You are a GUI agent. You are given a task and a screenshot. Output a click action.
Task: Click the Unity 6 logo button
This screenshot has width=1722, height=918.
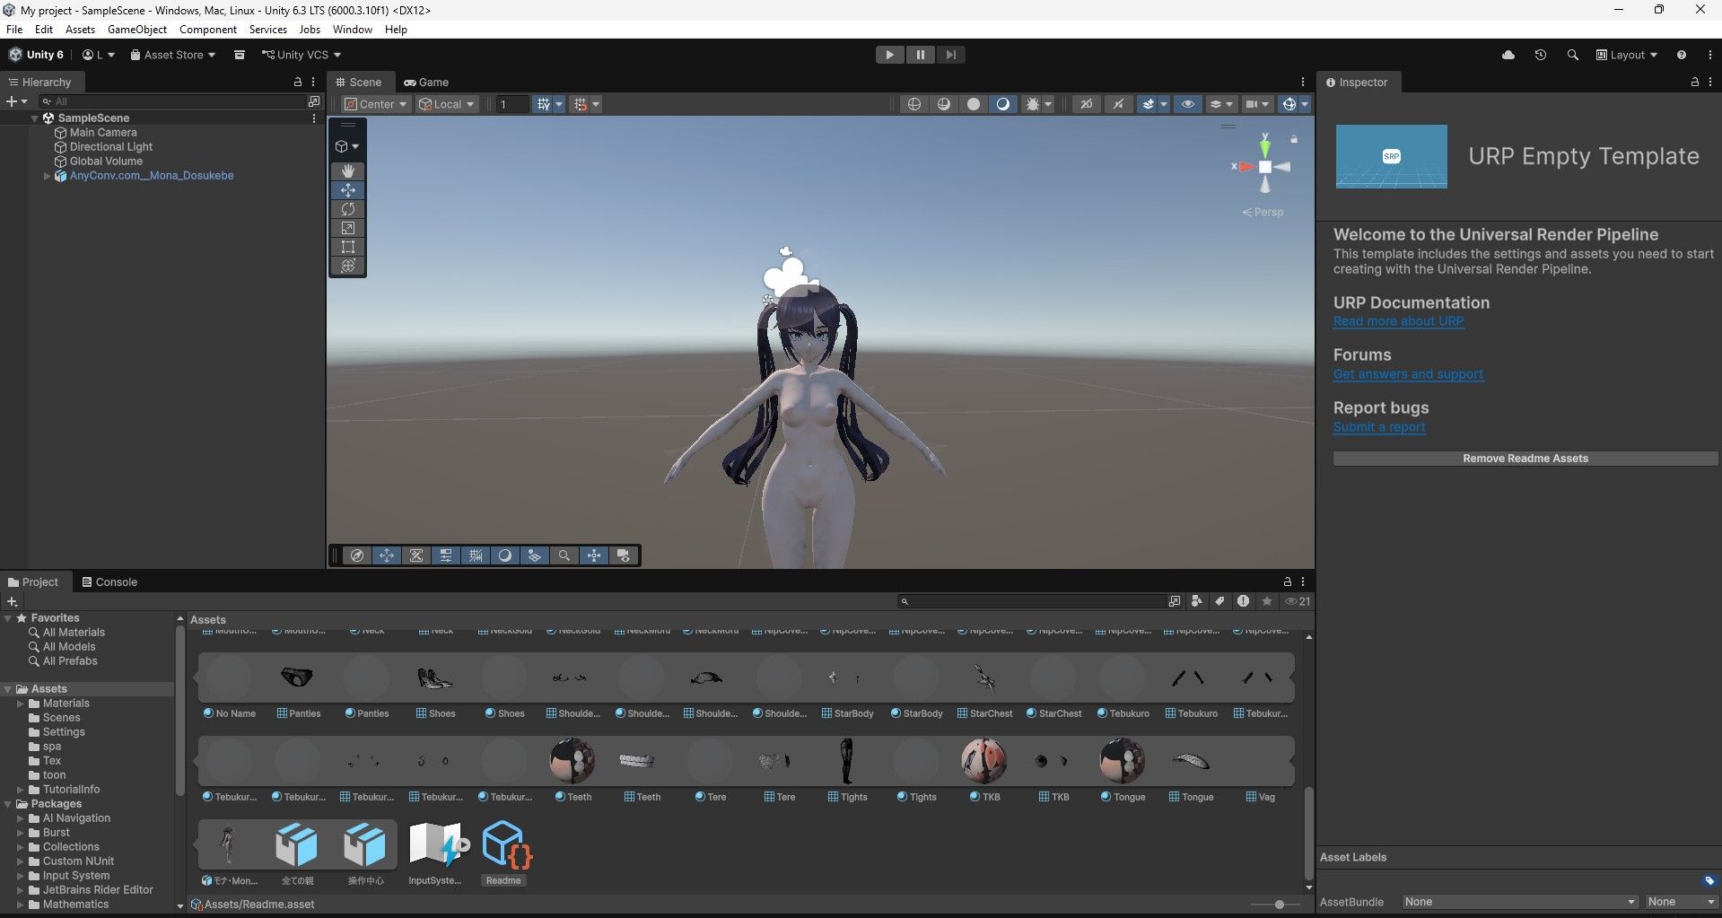click(37, 55)
